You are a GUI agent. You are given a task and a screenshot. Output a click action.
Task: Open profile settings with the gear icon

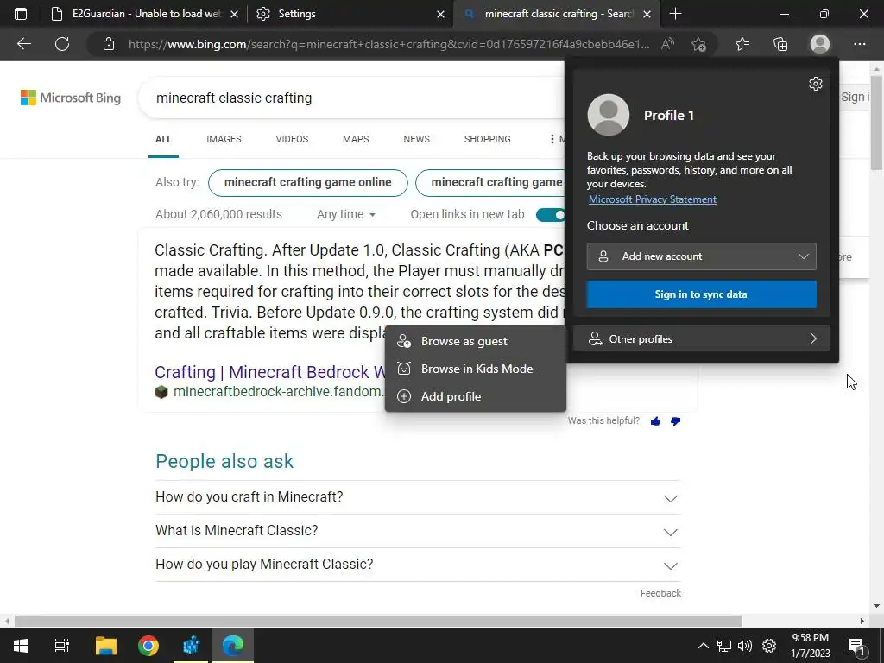816,84
